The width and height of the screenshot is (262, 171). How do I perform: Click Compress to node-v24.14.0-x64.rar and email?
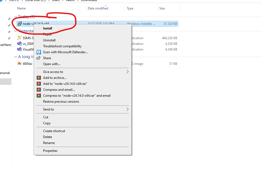pyautogui.click(x=77, y=96)
